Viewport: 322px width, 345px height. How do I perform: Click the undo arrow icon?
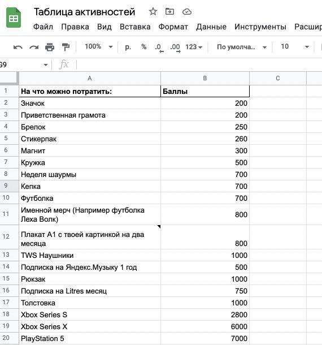(x=18, y=47)
